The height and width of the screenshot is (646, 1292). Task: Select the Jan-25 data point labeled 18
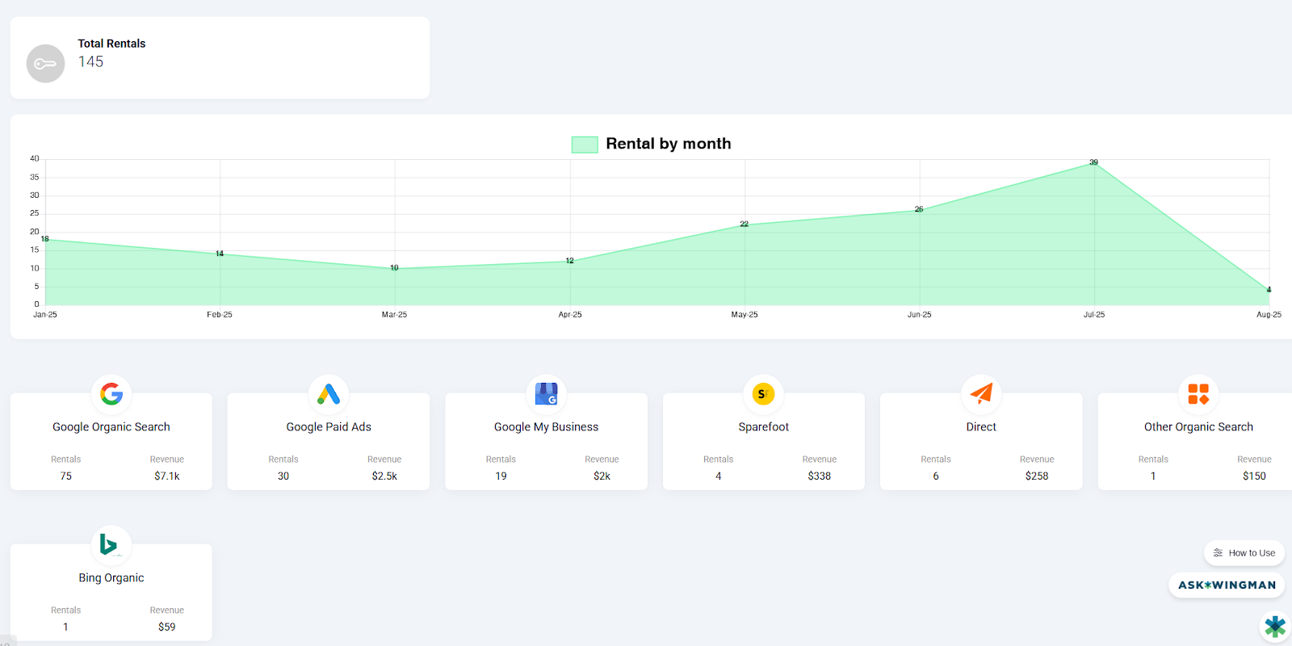45,240
